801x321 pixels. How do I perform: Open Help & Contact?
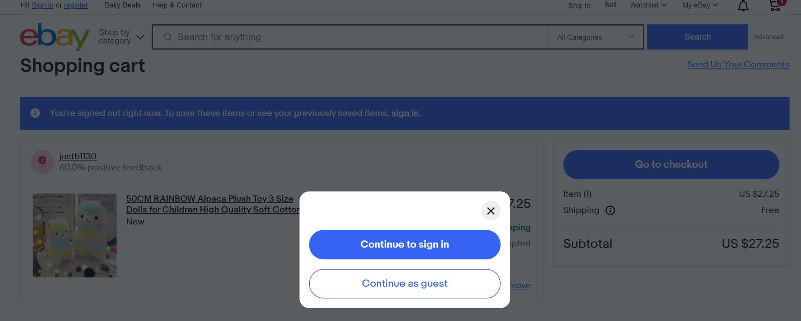pyautogui.click(x=177, y=5)
